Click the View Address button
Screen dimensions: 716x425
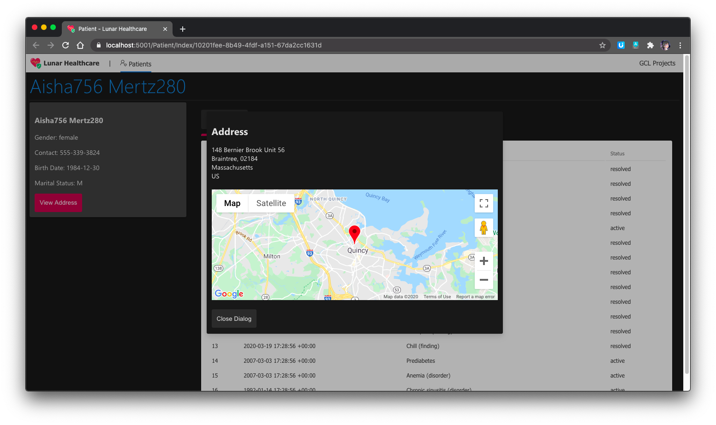(58, 202)
